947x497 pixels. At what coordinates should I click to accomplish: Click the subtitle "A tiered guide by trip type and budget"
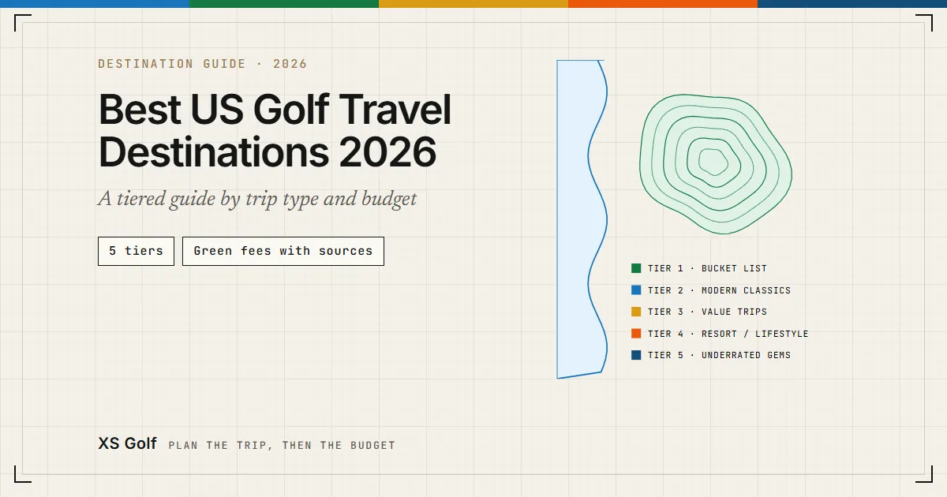point(257,199)
